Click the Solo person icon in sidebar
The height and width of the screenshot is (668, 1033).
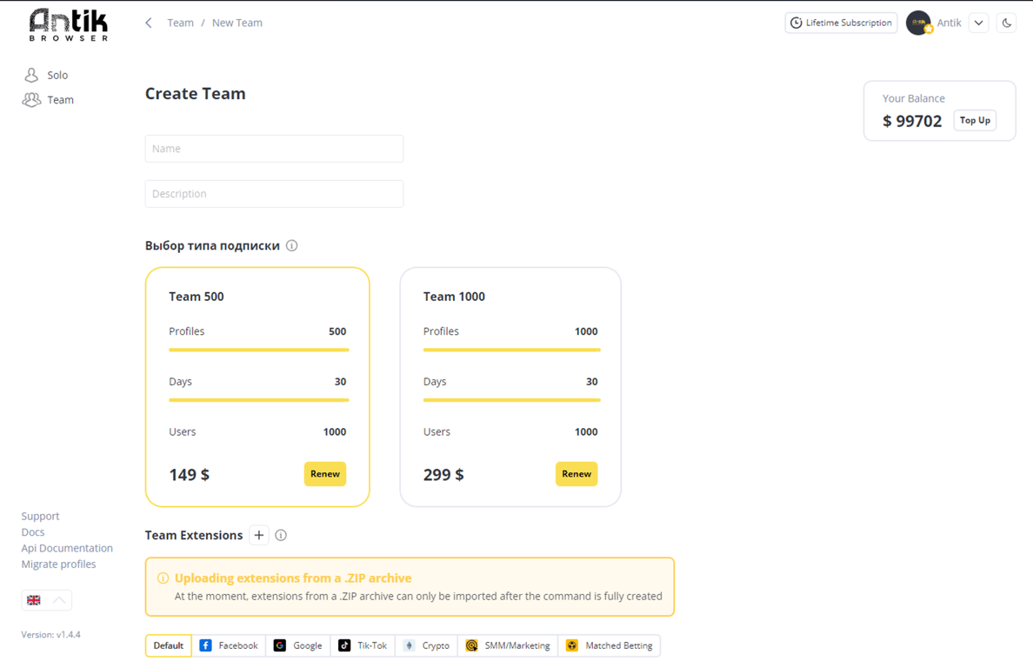pyautogui.click(x=31, y=75)
